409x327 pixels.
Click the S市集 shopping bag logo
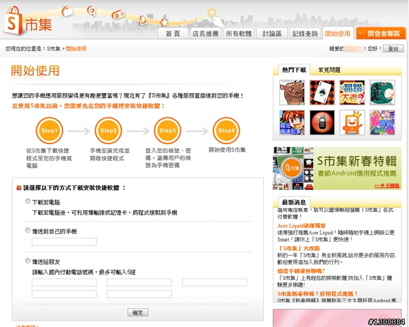coord(28,21)
